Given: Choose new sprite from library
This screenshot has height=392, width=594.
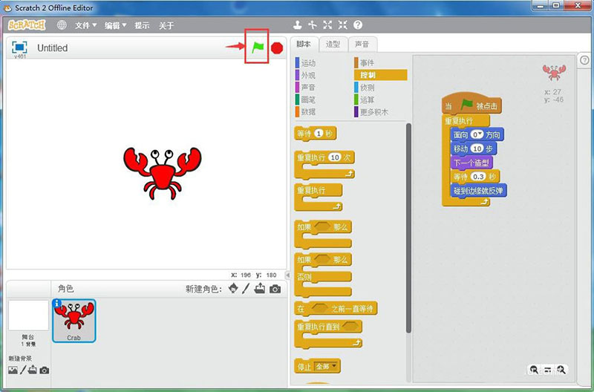Looking at the screenshot, I should point(233,289).
